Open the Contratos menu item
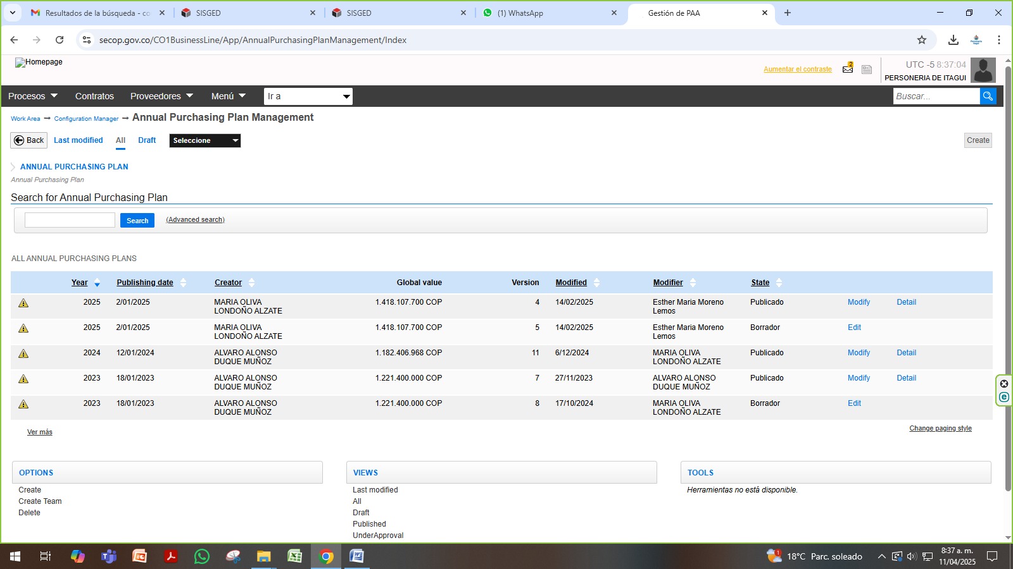The height and width of the screenshot is (569, 1013). (x=94, y=96)
